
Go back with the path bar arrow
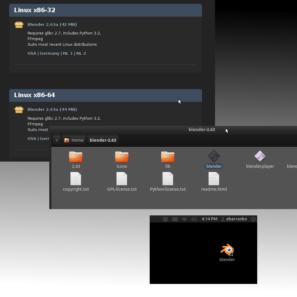[57, 140]
